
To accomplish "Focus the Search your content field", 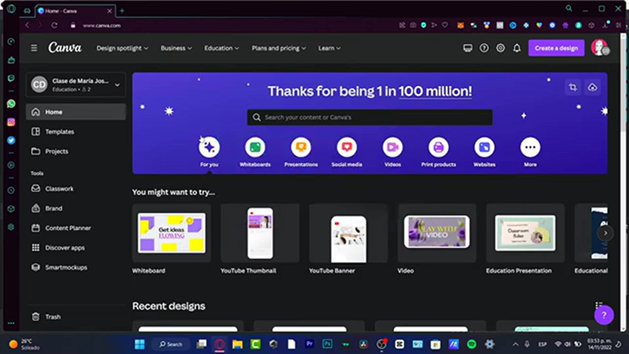I will click(x=370, y=117).
